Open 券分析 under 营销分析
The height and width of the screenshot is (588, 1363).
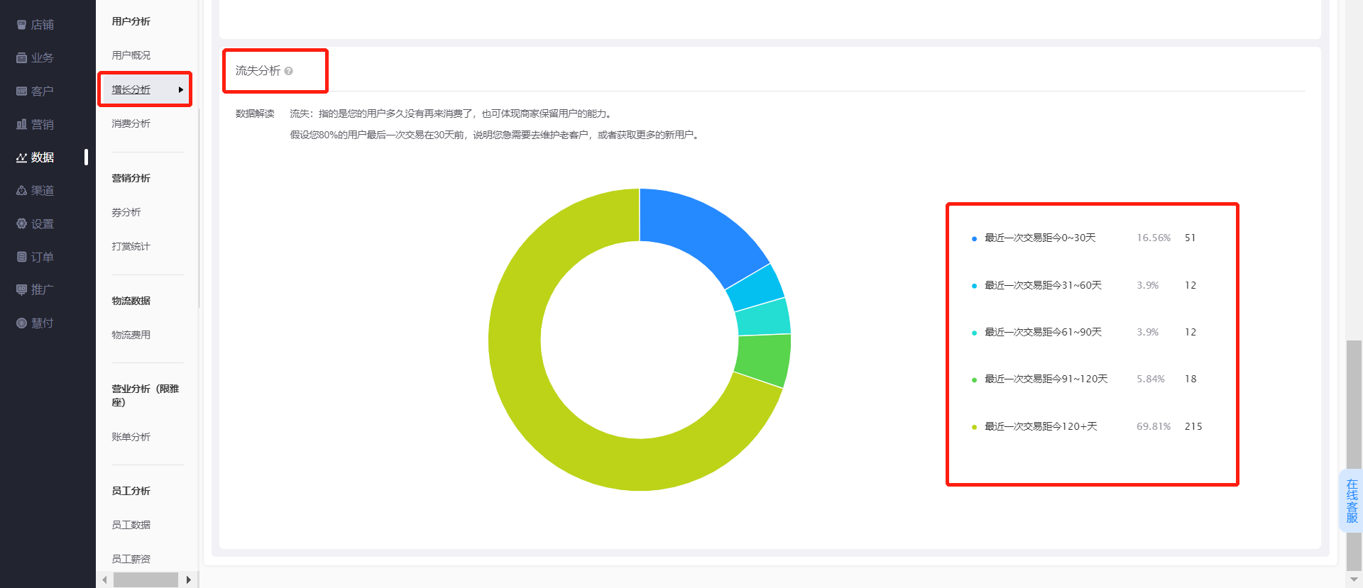pyautogui.click(x=126, y=212)
